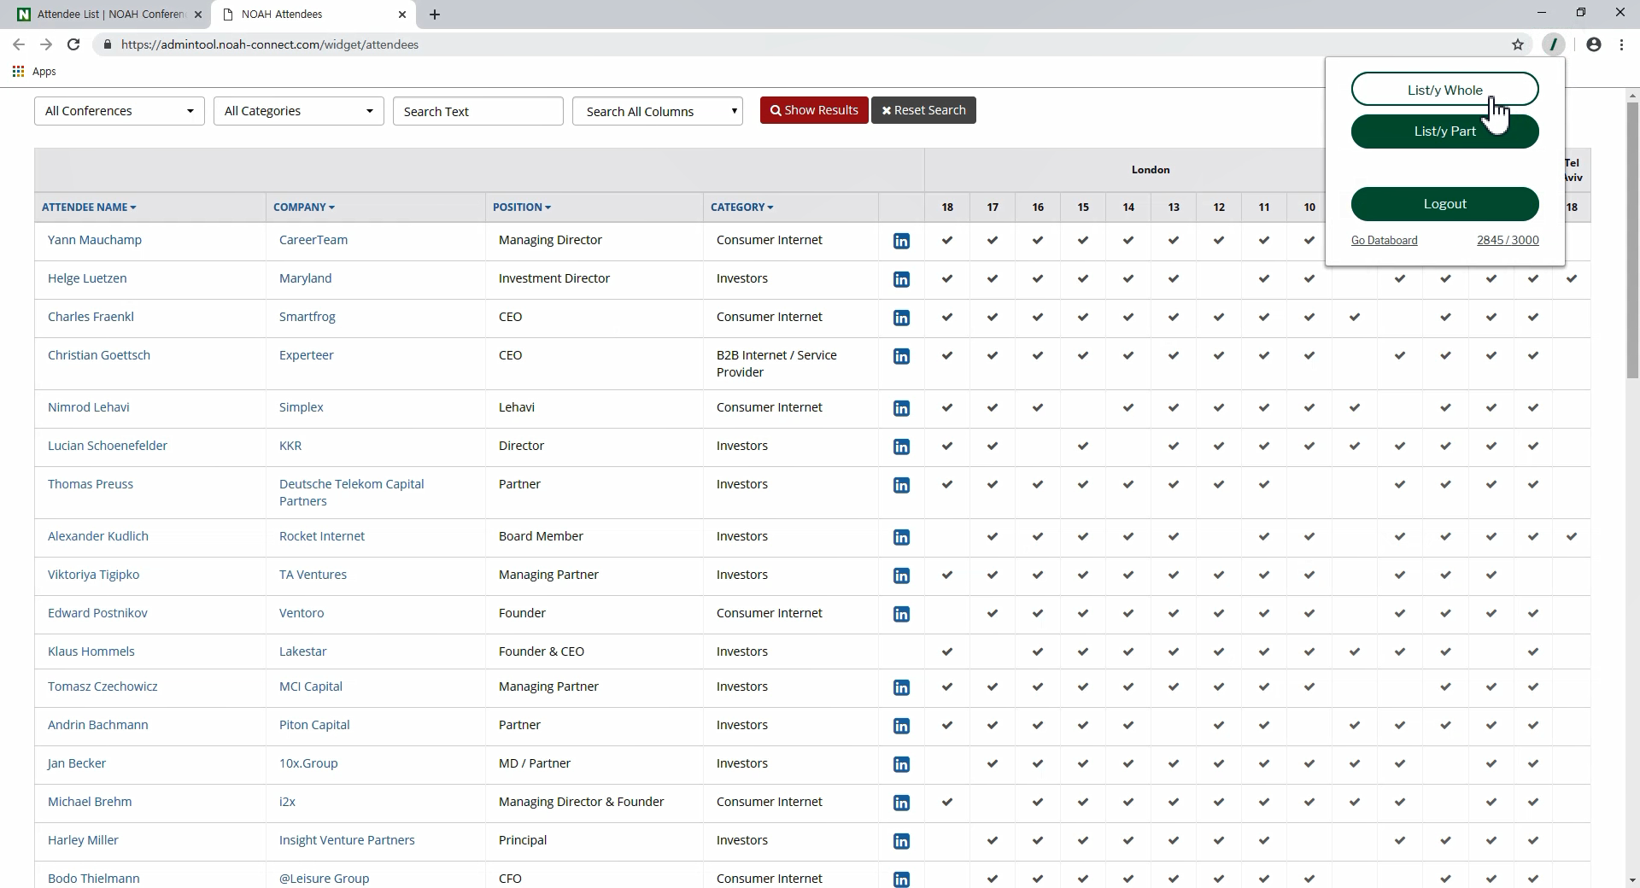This screenshot has height=888, width=1640.
Task: Open the All Conferences dropdown
Action: pos(119,110)
